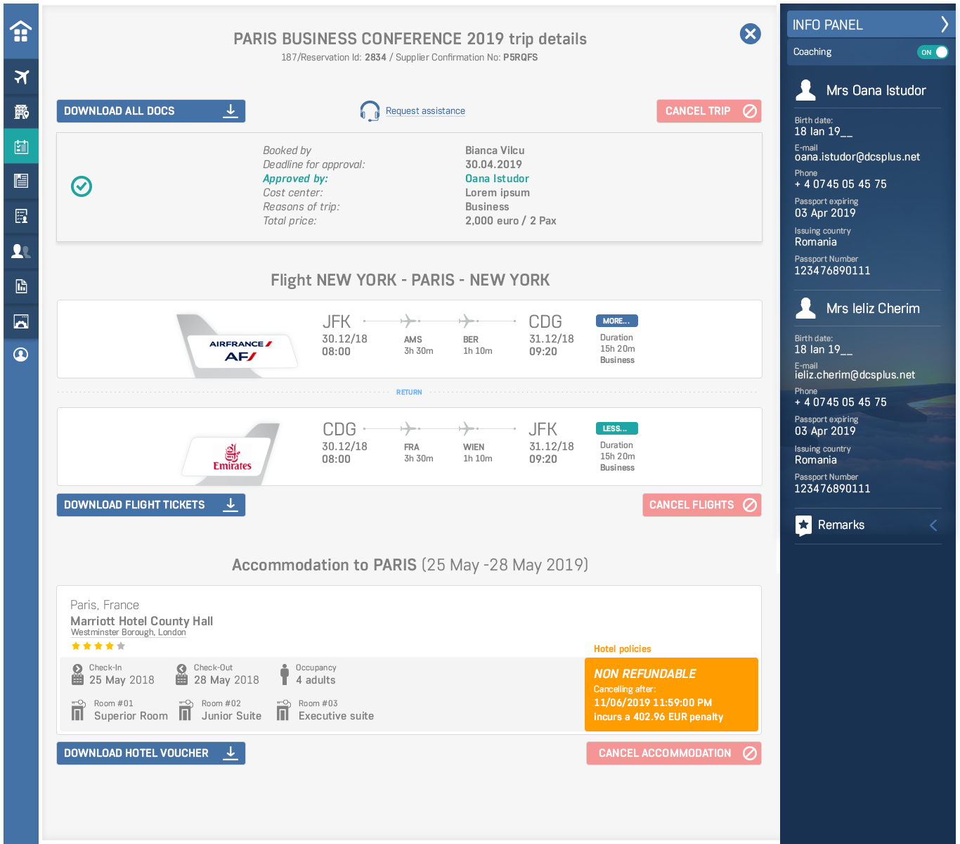Close the trip details panel
Image resolution: width=960 pixels, height=844 pixels.
751,34
